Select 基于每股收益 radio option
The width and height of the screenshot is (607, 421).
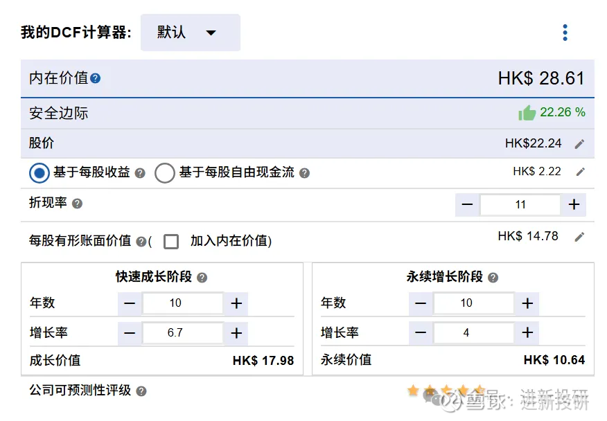[x=39, y=172]
